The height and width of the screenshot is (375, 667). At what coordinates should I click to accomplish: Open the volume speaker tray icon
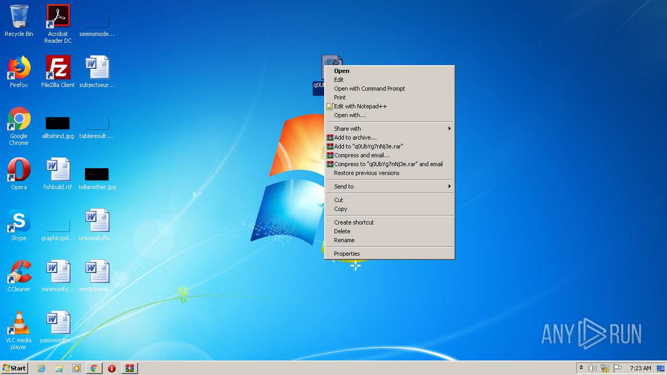pos(592,368)
